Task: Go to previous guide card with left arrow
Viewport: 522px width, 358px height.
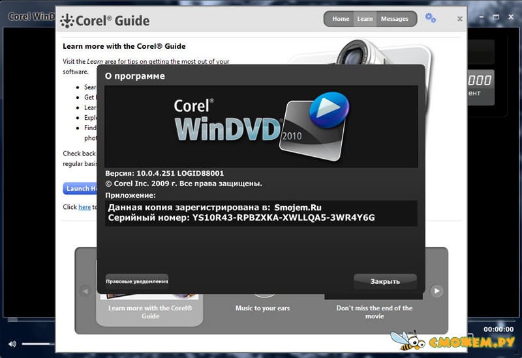Action: (85, 291)
